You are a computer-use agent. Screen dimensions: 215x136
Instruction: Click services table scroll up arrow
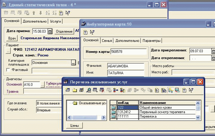pyautogui.click(x=198, y=103)
